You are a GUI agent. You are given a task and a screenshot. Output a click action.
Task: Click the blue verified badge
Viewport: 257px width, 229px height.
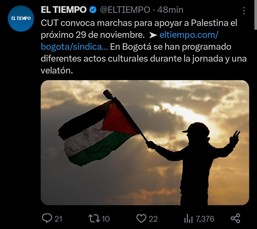click(x=93, y=10)
